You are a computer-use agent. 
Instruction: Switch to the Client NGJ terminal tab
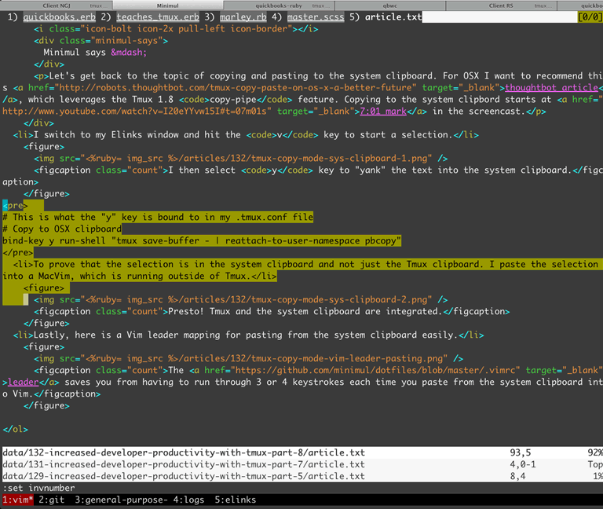(x=57, y=5)
